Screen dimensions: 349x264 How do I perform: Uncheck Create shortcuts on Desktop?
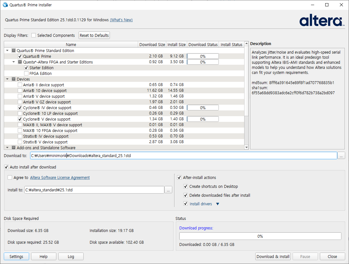point(186,186)
